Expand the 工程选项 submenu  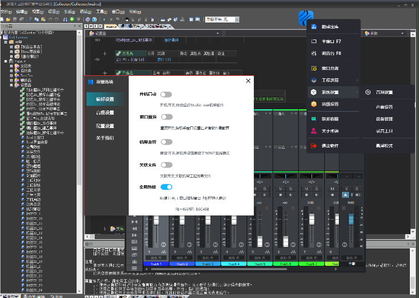click(333, 80)
